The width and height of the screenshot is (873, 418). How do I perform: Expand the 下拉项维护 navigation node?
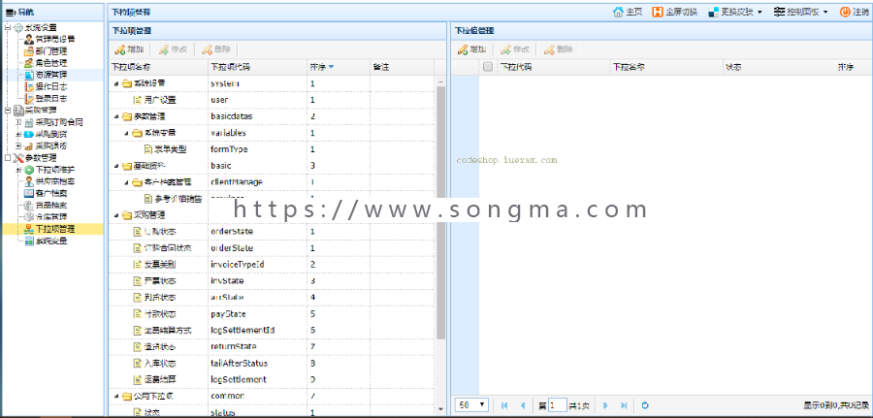(x=18, y=169)
